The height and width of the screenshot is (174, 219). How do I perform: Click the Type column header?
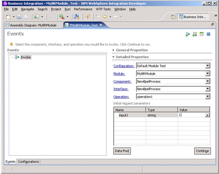point(162,110)
